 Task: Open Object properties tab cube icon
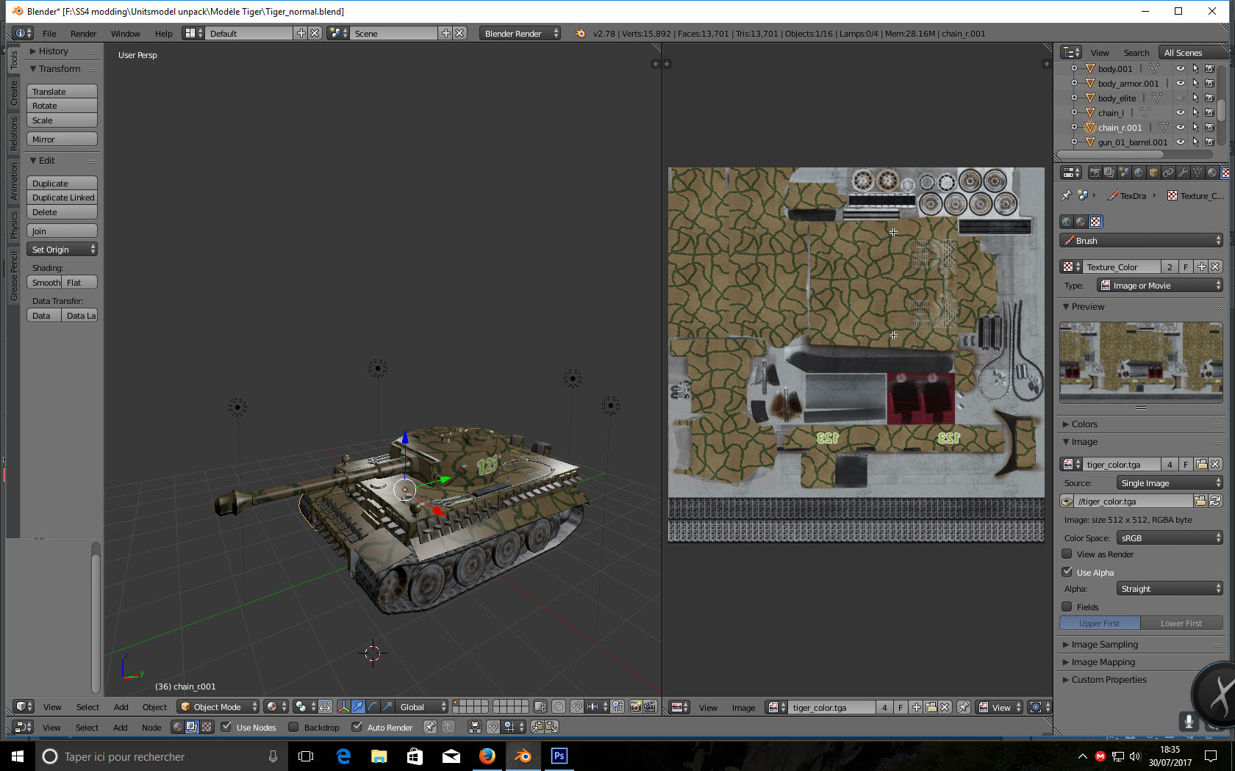click(x=1153, y=173)
